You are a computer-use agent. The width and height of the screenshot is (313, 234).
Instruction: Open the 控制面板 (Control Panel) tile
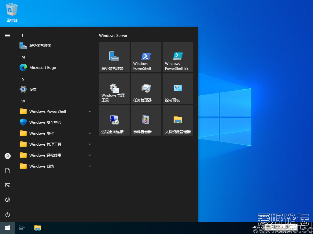click(178, 89)
